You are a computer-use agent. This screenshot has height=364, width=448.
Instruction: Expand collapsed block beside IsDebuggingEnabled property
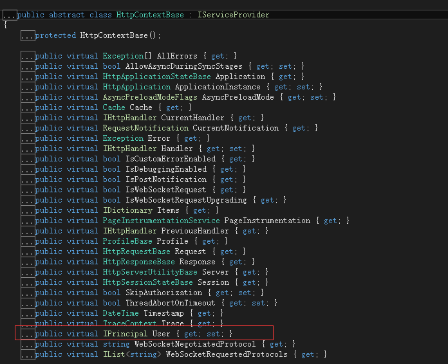pyautogui.click(x=28, y=170)
